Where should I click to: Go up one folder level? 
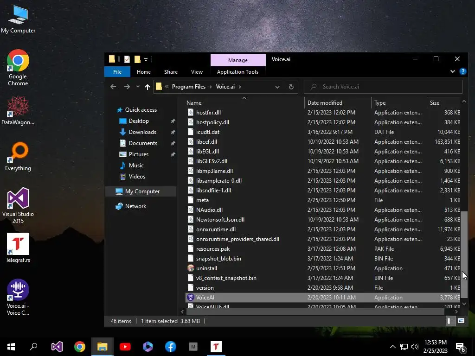[x=147, y=87]
